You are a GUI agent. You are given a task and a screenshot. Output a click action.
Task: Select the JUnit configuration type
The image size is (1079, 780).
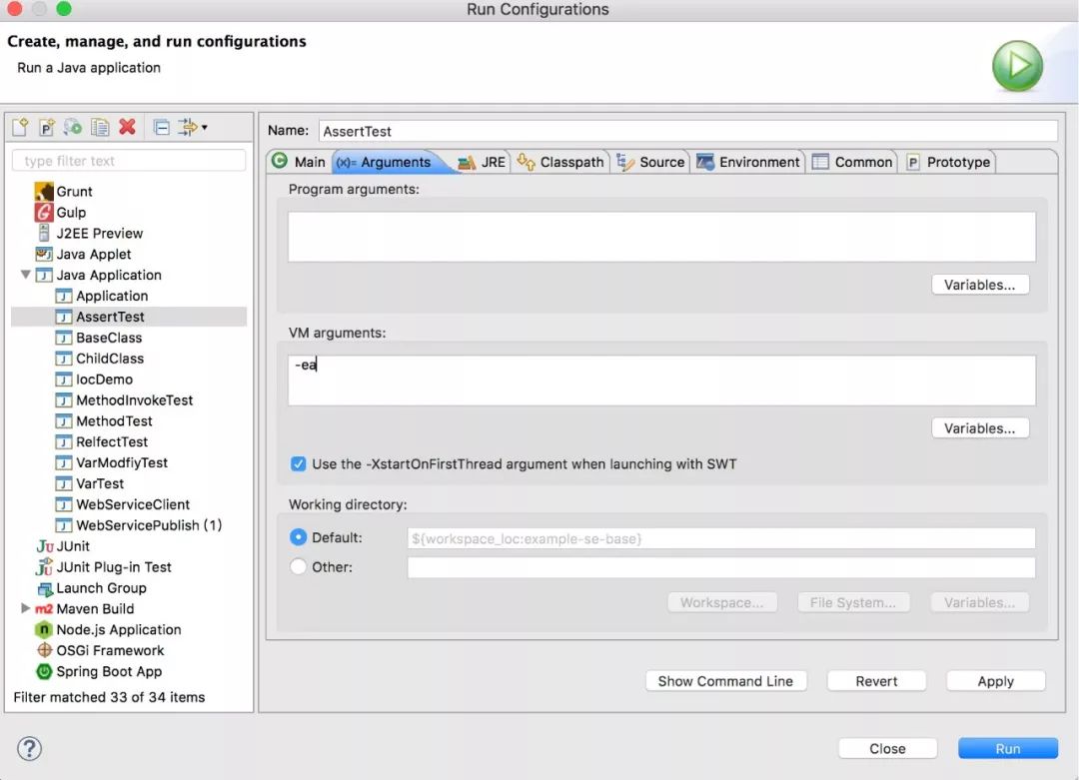pyautogui.click(x=63, y=546)
